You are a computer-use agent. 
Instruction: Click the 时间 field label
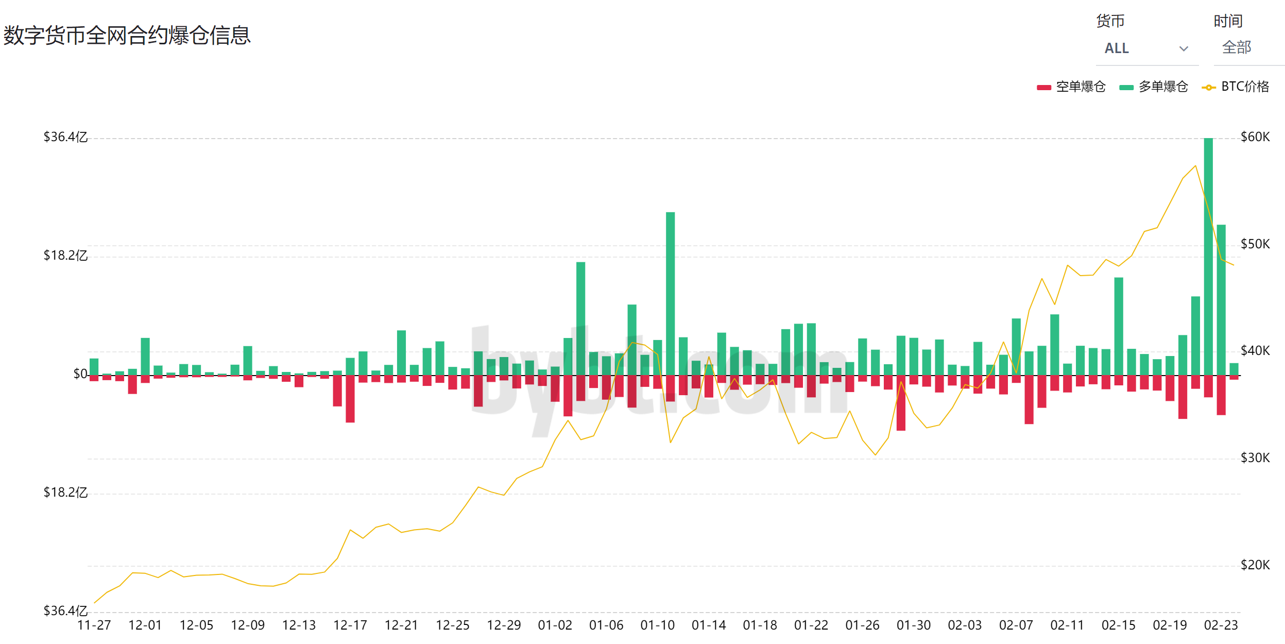[x=1228, y=21]
